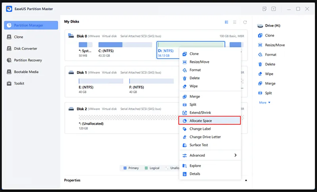
Task: Select the C: (NTFS) partition
Action: click(x=125, y=50)
